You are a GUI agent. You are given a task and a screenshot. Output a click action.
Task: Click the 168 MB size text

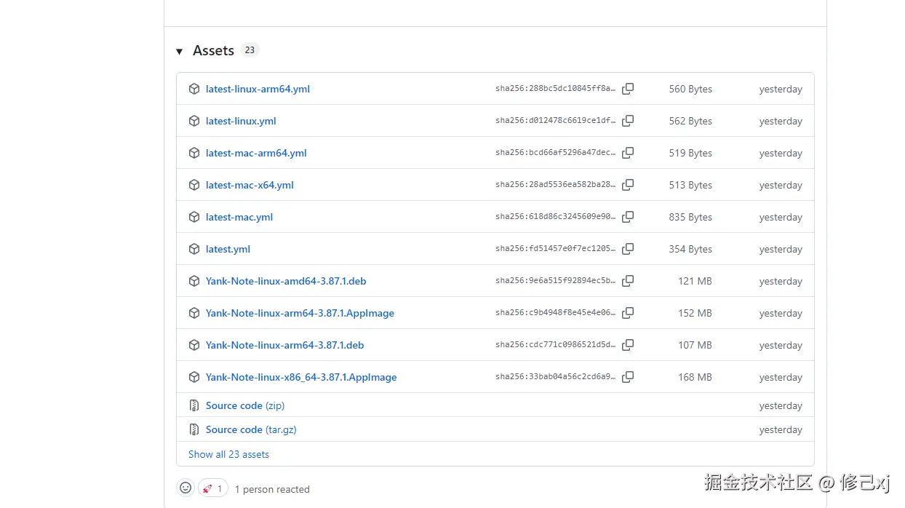point(695,377)
